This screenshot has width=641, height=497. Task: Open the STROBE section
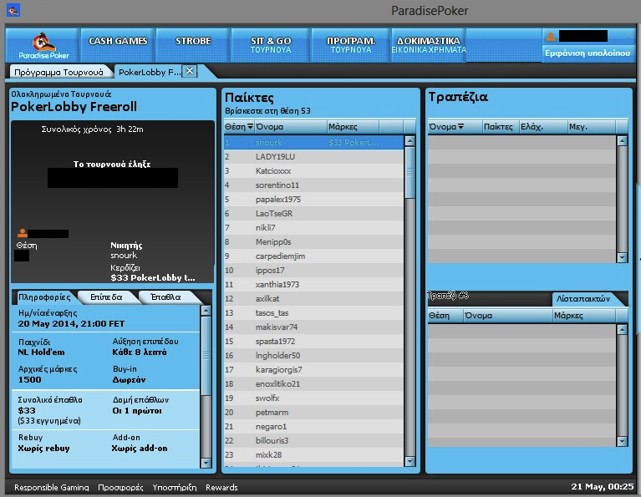[193, 45]
